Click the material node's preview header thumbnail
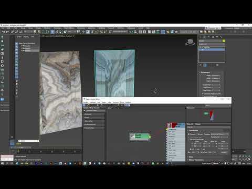The height and width of the screenshot is (189, 252). pos(170,125)
